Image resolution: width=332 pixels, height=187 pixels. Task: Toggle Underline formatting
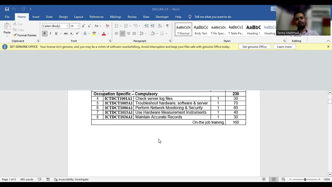click(56, 34)
